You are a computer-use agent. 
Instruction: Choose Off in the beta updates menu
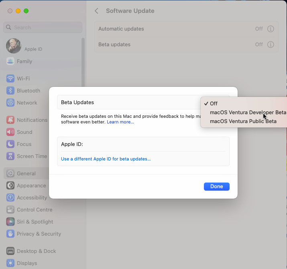214,103
